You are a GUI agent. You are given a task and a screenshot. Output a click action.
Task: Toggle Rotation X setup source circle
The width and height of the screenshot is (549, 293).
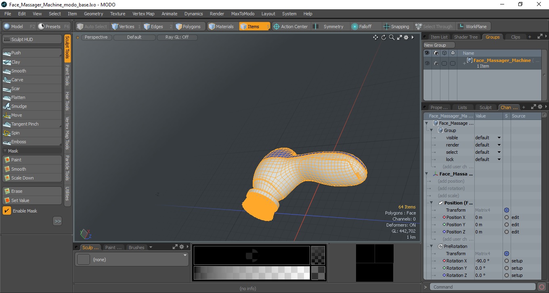click(x=507, y=261)
